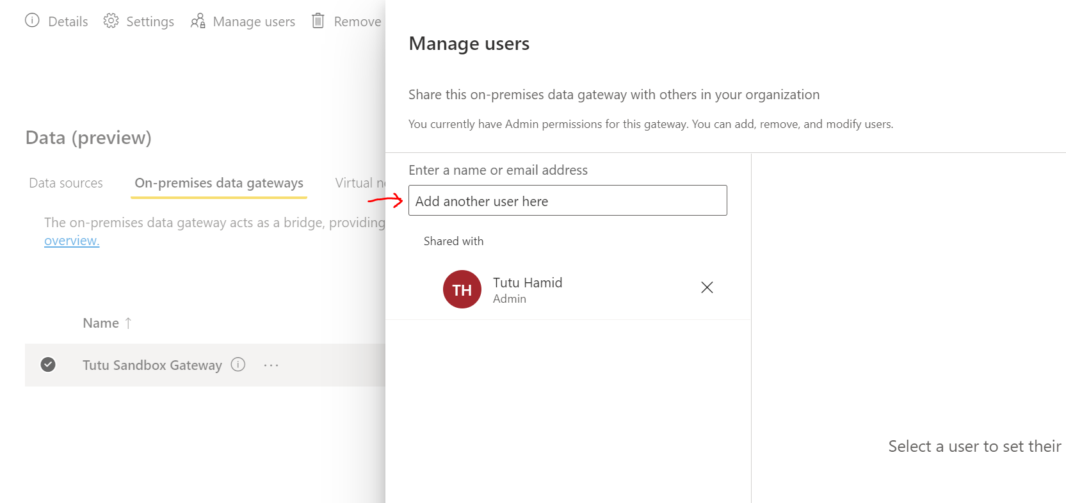Focus the Add another user input field
The height and width of the screenshot is (503, 1066).
(x=568, y=200)
